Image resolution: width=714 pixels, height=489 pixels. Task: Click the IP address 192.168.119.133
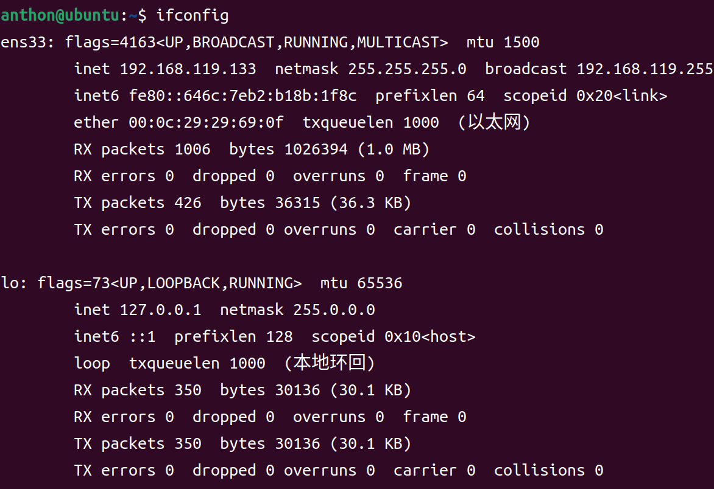click(x=188, y=69)
